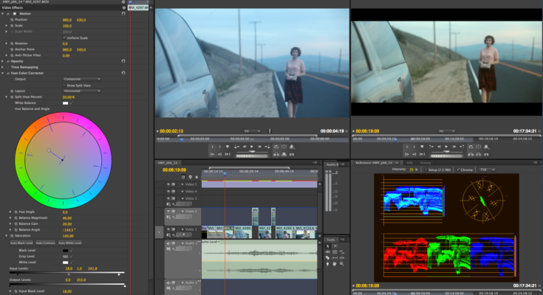This screenshot has height=295, width=543.
Task: Click the Position X value 960.0
Action: click(x=66, y=20)
